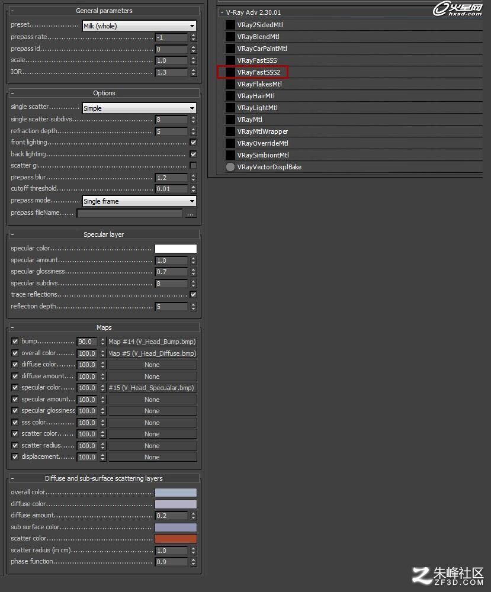The height and width of the screenshot is (592, 491).
Task: Click the scatter color orange-red swatch
Action: click(176, 538)
